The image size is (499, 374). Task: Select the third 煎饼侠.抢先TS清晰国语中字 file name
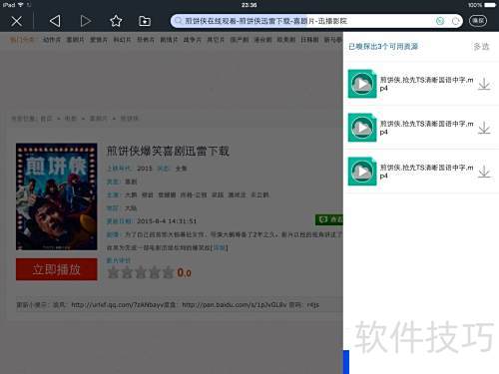(426, 172)
